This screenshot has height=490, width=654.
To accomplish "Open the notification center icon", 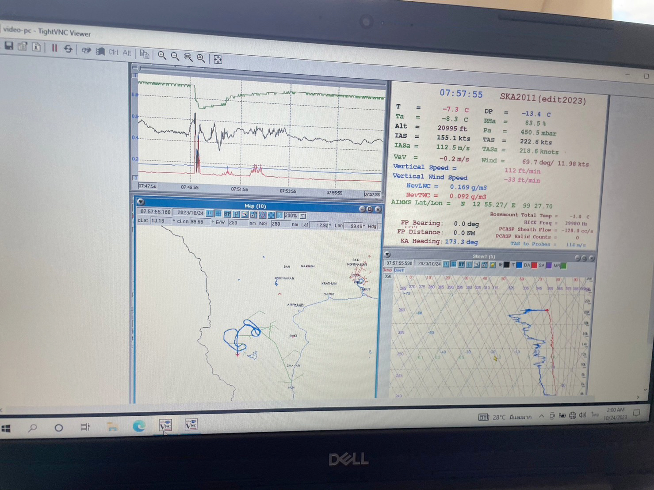I will 637,413.
